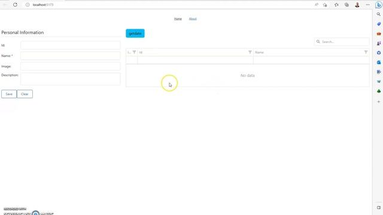Activate the Read aloud icon in the toolbar

click(317, 5)
